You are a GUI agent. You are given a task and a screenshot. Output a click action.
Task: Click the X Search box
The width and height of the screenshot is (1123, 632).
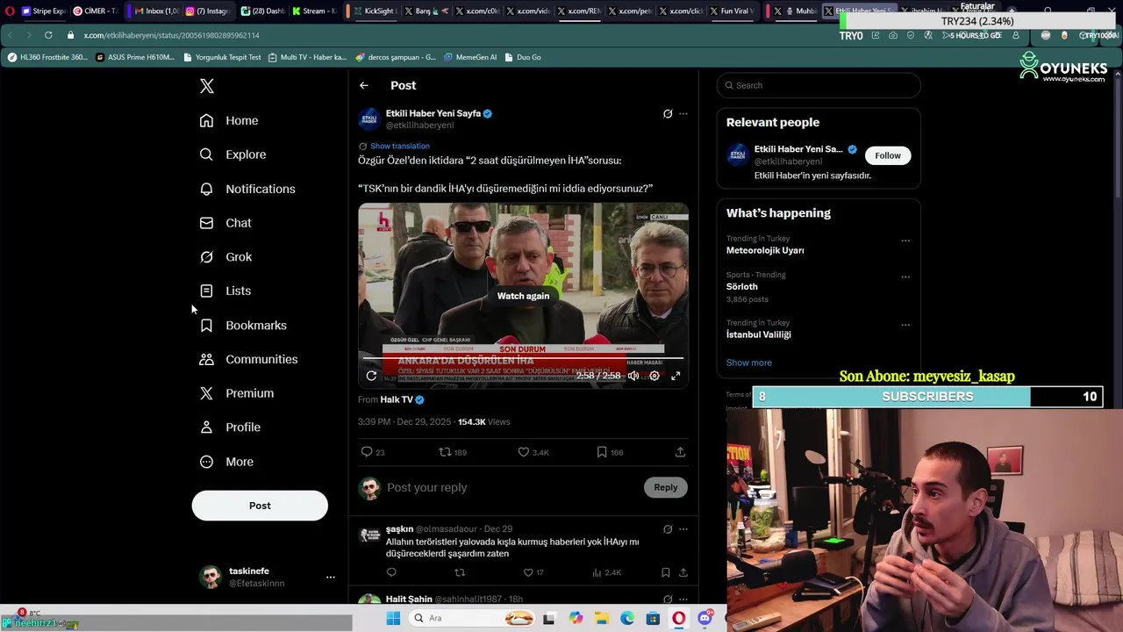tap(819, 85)
